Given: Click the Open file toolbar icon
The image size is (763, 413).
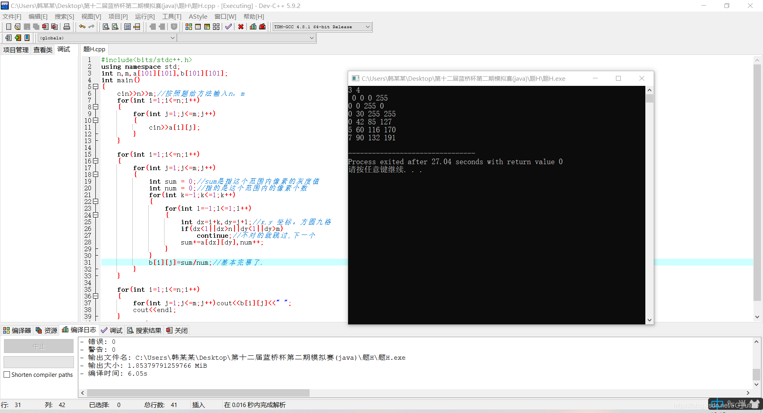Looking at the screenshot, I should (x=17, y=27).
